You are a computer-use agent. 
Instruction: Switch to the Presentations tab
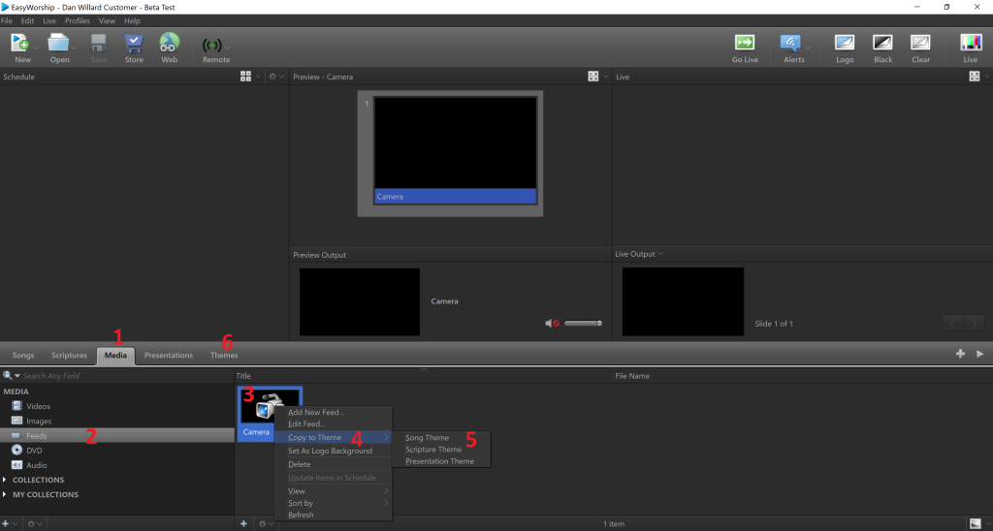tap(169, 355)
